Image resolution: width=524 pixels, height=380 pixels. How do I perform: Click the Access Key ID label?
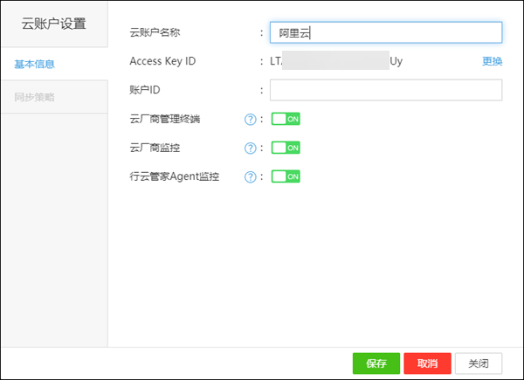click(x=162, y=61)
